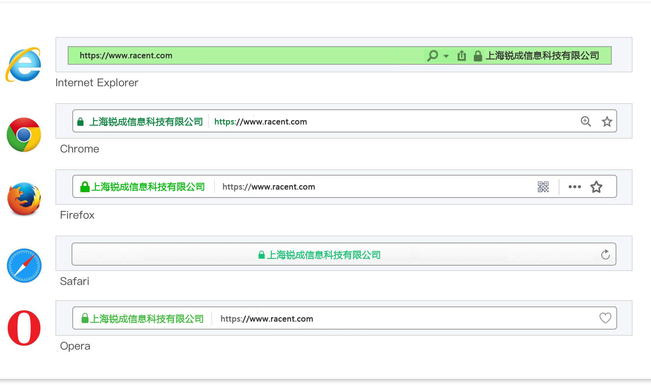This screenshot has width=651, height=385.
Task: Click the Internet Explorer search magnifier icon
Action: pos(432,56)
